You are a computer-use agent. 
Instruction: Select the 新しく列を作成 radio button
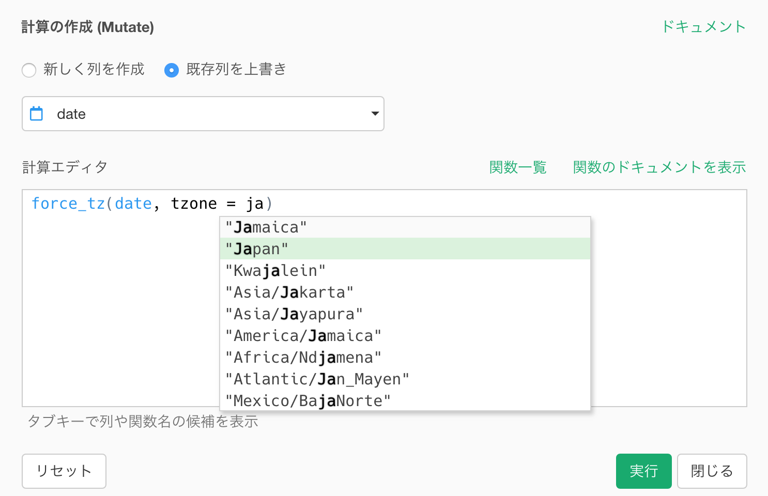coord(29,70)
